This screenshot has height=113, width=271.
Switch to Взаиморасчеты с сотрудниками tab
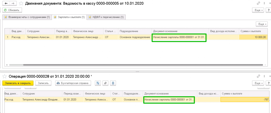(26, 17)
